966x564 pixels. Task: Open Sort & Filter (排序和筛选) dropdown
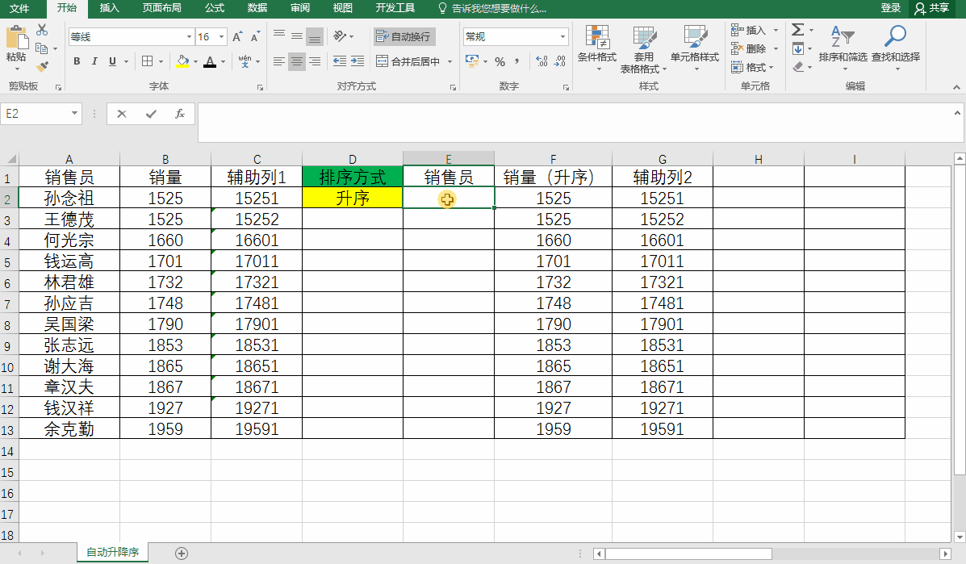pos(843,48)
